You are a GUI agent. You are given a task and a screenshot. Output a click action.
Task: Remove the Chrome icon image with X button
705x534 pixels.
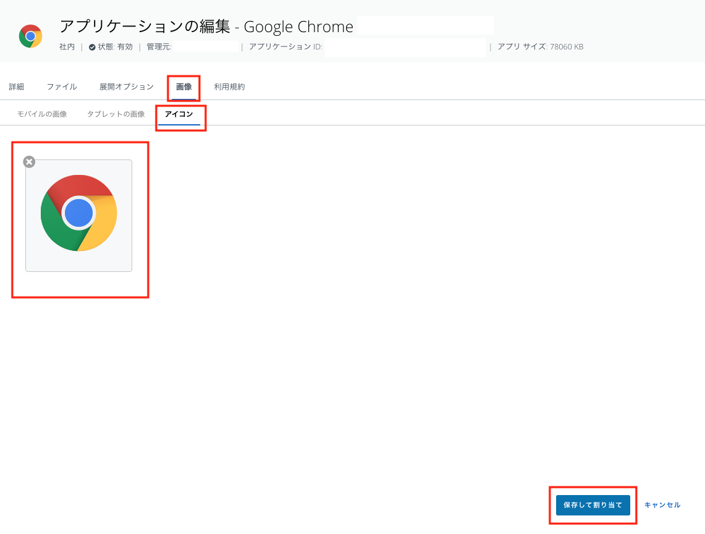click(29, 162)
